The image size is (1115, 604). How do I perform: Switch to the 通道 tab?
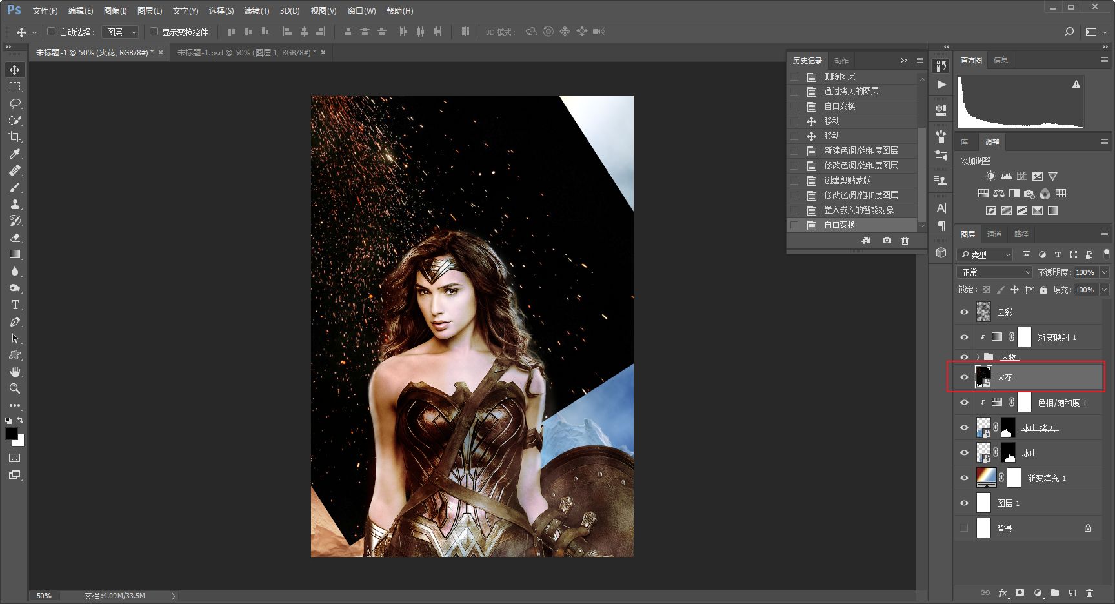pos(994,234)
